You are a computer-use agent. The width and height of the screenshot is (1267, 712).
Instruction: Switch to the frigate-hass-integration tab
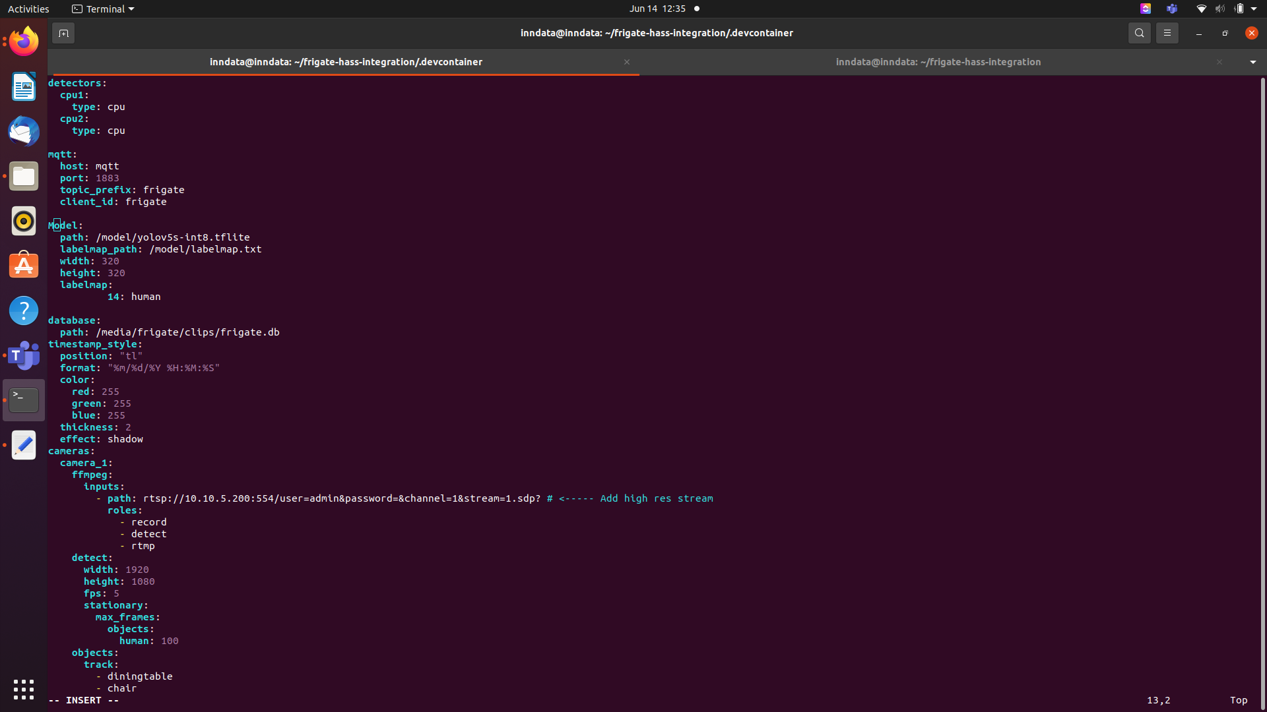(938, 62)
